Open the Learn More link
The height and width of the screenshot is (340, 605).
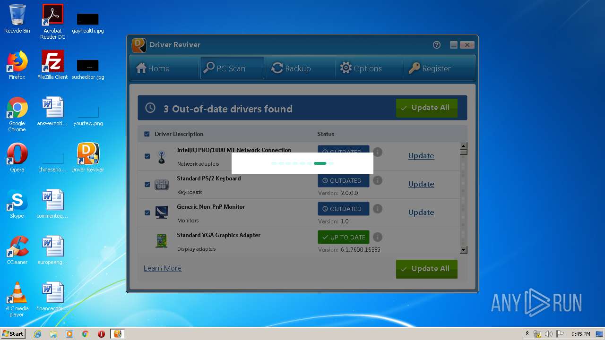(x=163, y=268)
